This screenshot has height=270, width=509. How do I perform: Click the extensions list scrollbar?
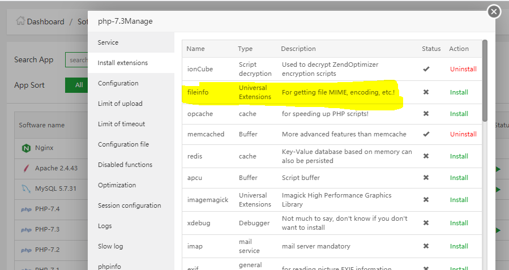tap(485, 79)
